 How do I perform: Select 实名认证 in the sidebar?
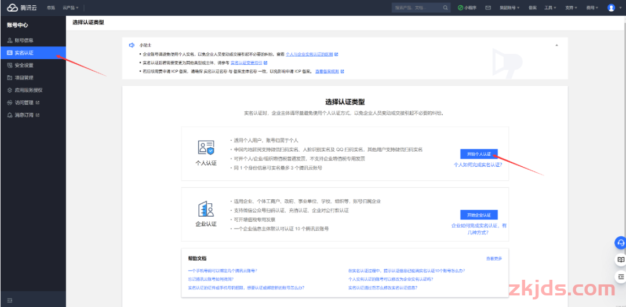coord(33,53)
